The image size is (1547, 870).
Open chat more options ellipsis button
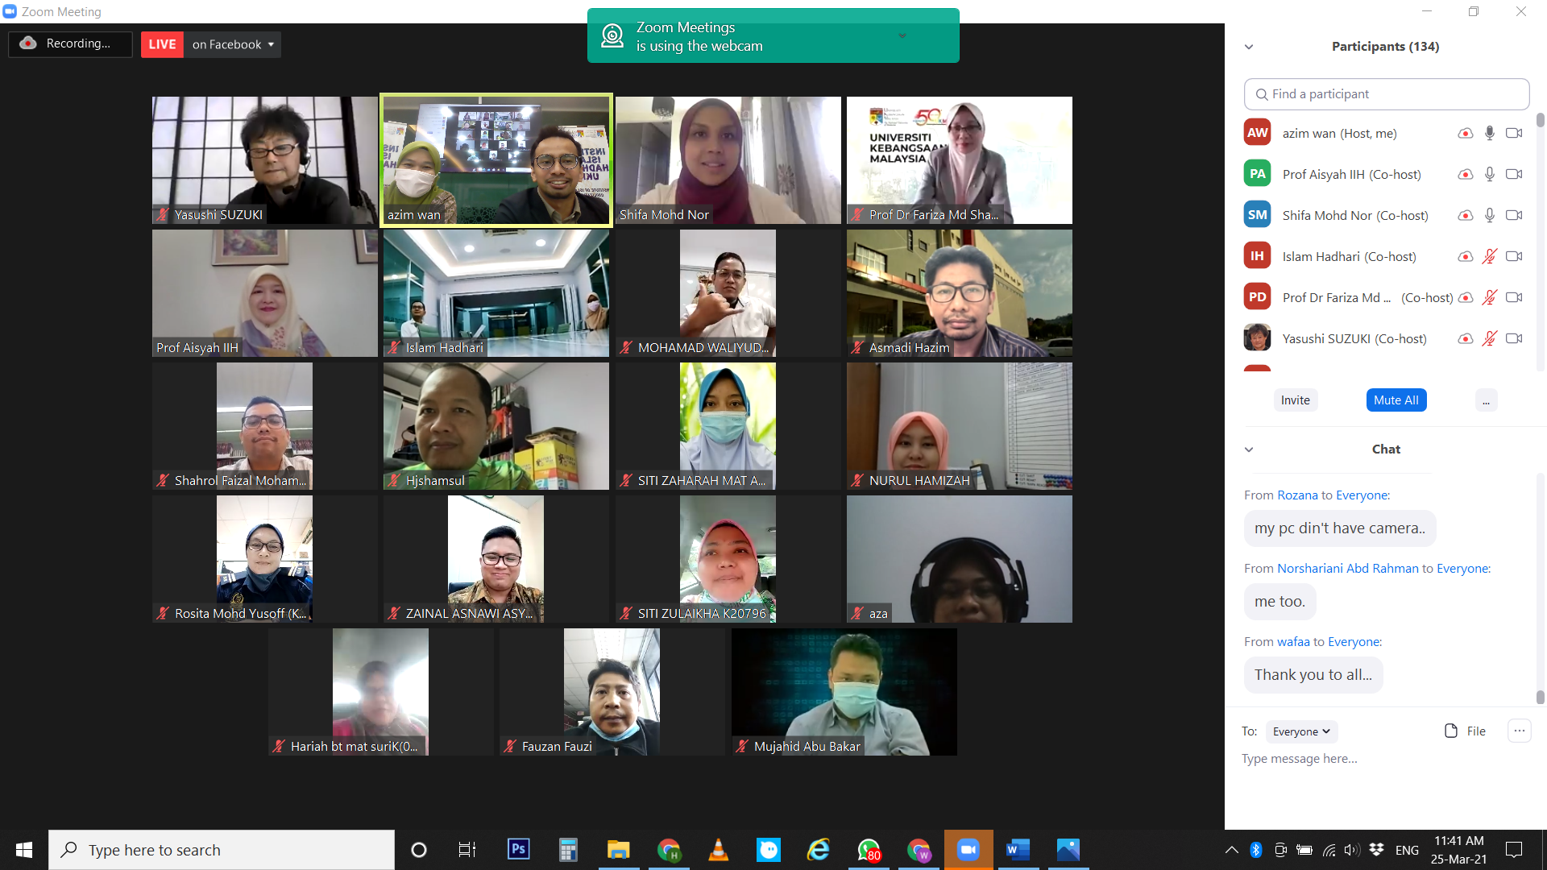(x=1519, y=731)
